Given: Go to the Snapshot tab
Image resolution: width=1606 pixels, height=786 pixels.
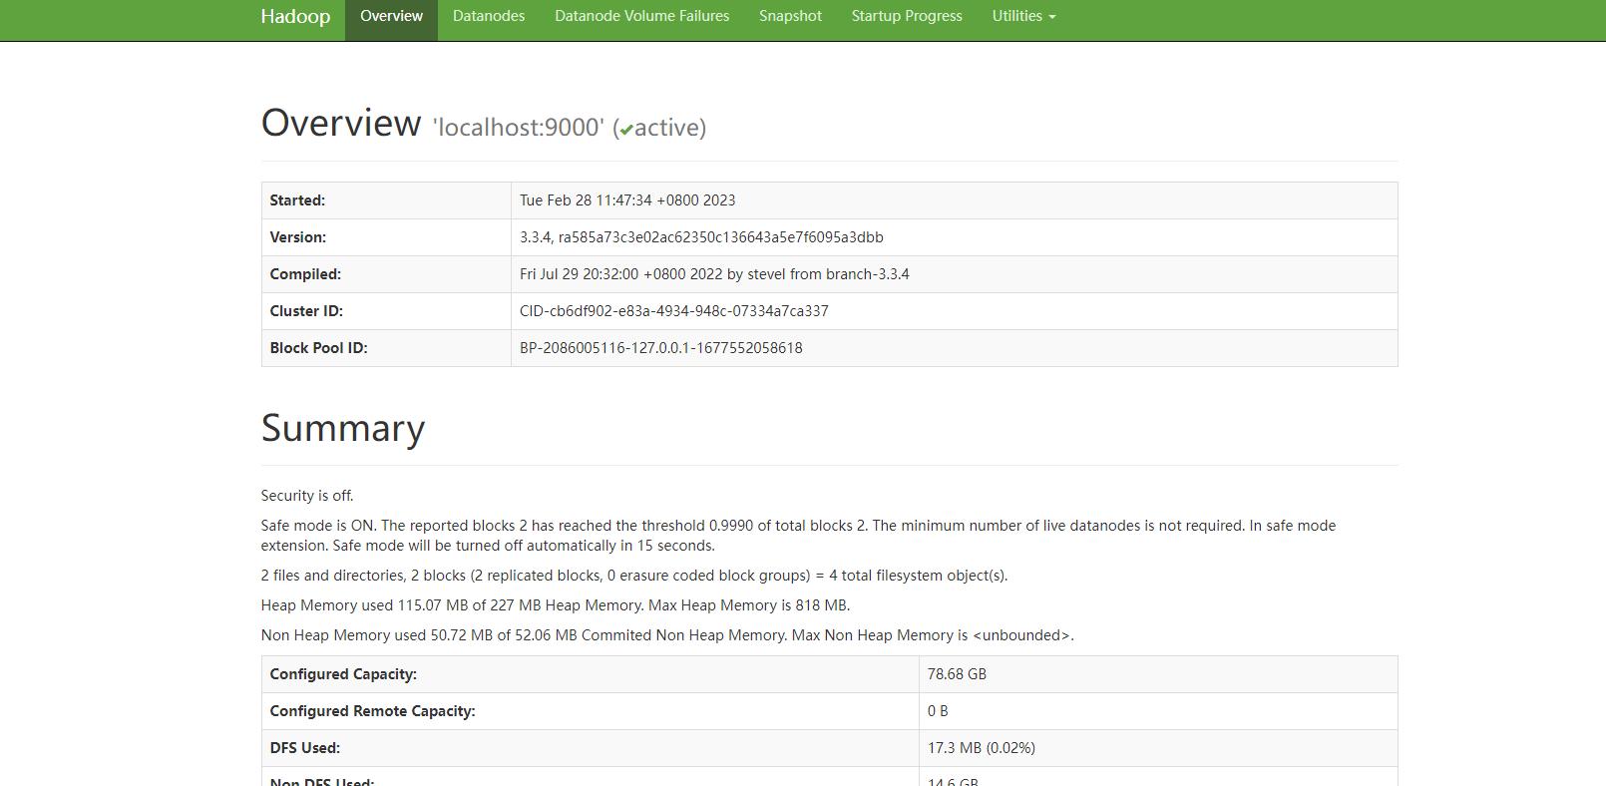Looking at the screenshot, I should click(790, 17).
